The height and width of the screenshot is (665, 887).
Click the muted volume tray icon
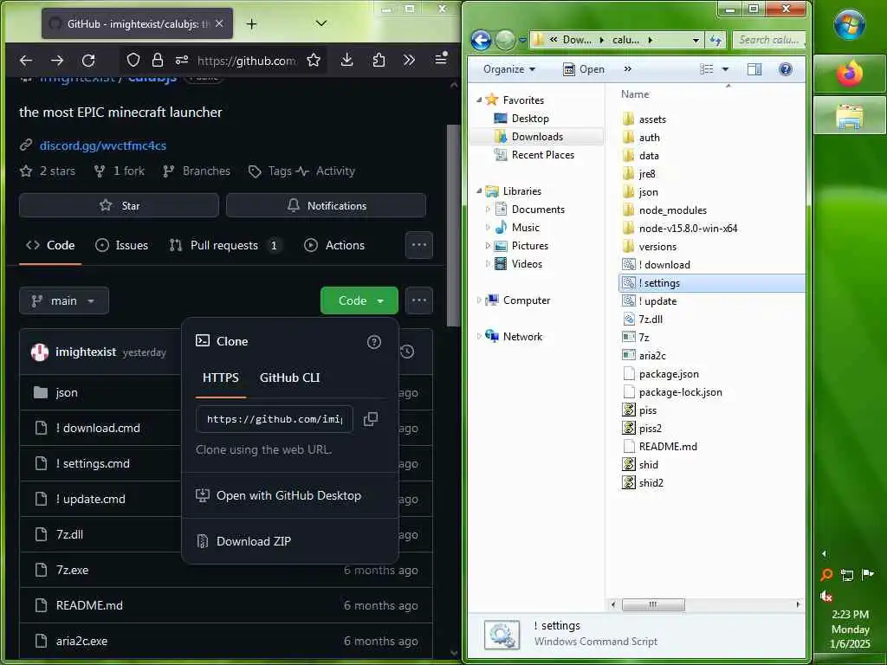[x=826, y=596]
